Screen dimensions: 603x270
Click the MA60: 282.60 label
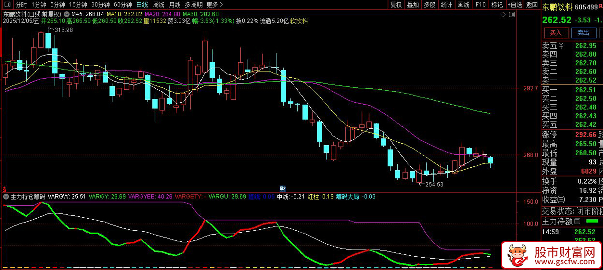200,14
